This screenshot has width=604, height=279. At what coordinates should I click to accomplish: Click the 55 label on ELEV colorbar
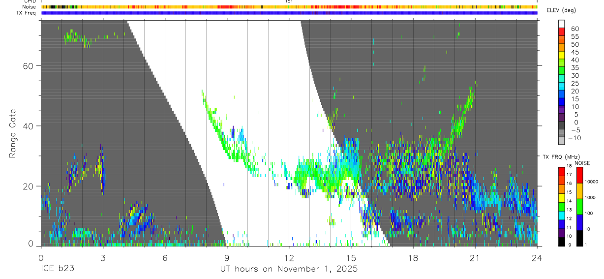575,36
